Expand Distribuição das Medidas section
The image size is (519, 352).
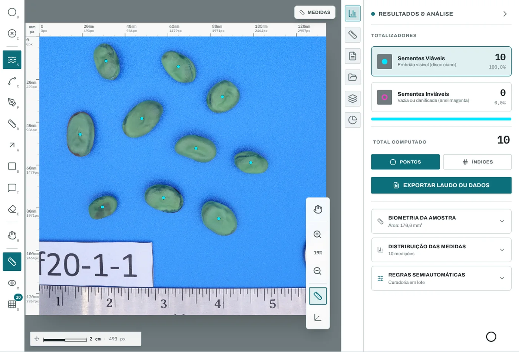point(441,250)
